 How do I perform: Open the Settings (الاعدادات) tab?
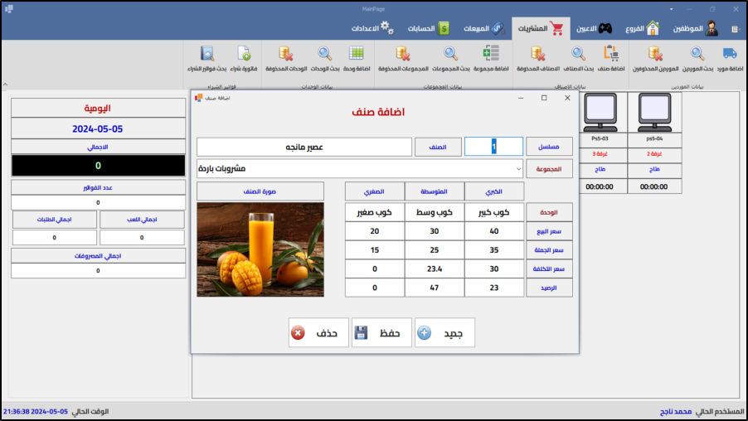(372, 28)
